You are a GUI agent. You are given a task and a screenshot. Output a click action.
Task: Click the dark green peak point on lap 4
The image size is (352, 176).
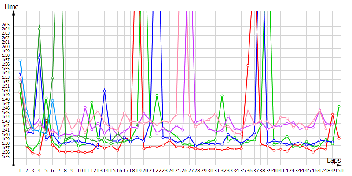point(40,29)
